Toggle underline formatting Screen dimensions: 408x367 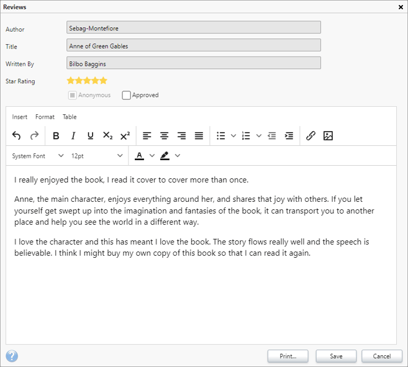tap(90, 135)
